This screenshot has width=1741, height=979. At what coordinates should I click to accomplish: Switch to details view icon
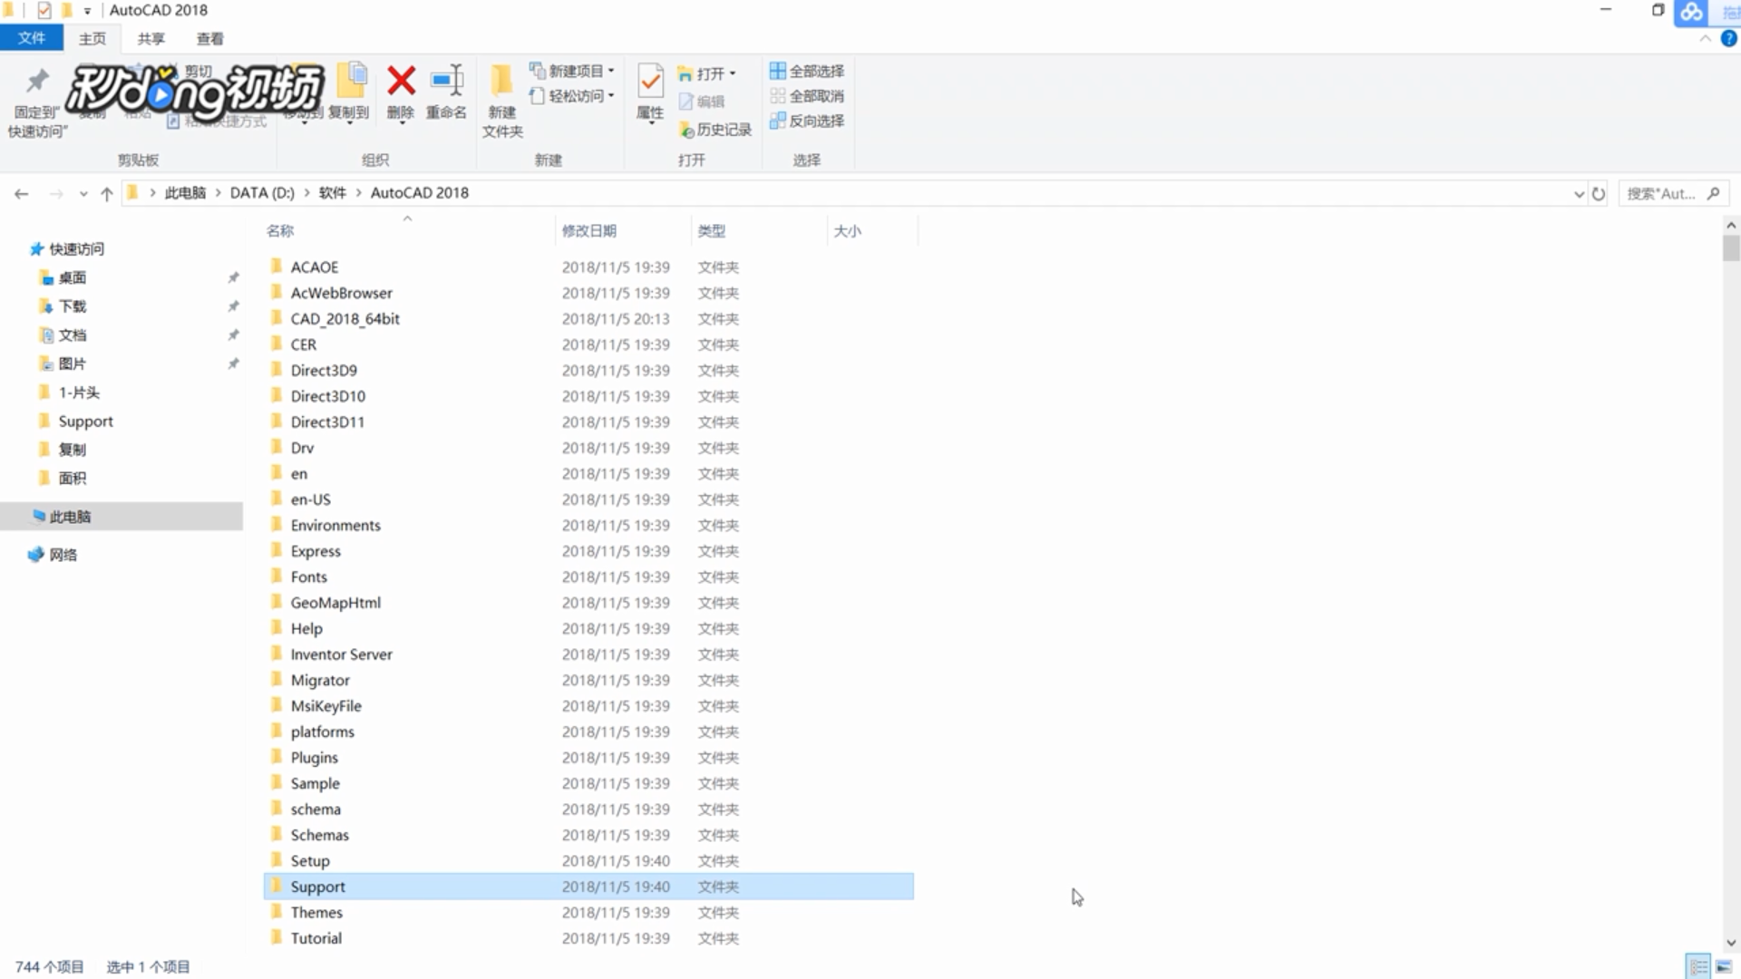tap(1698, 966)
